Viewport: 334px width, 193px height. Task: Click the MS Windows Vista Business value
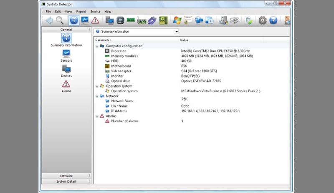coord(222,91)
